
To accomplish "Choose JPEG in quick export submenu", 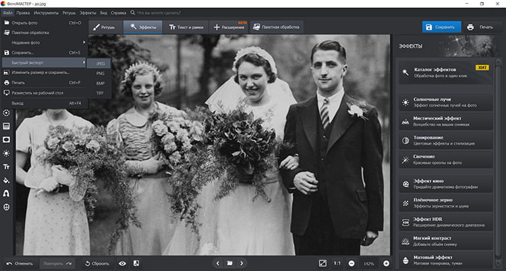I will [100, 62].
